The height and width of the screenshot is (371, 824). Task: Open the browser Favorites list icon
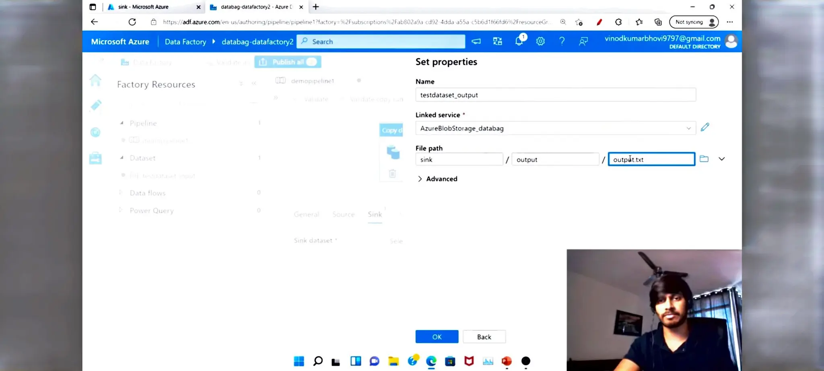pos(639,22)
